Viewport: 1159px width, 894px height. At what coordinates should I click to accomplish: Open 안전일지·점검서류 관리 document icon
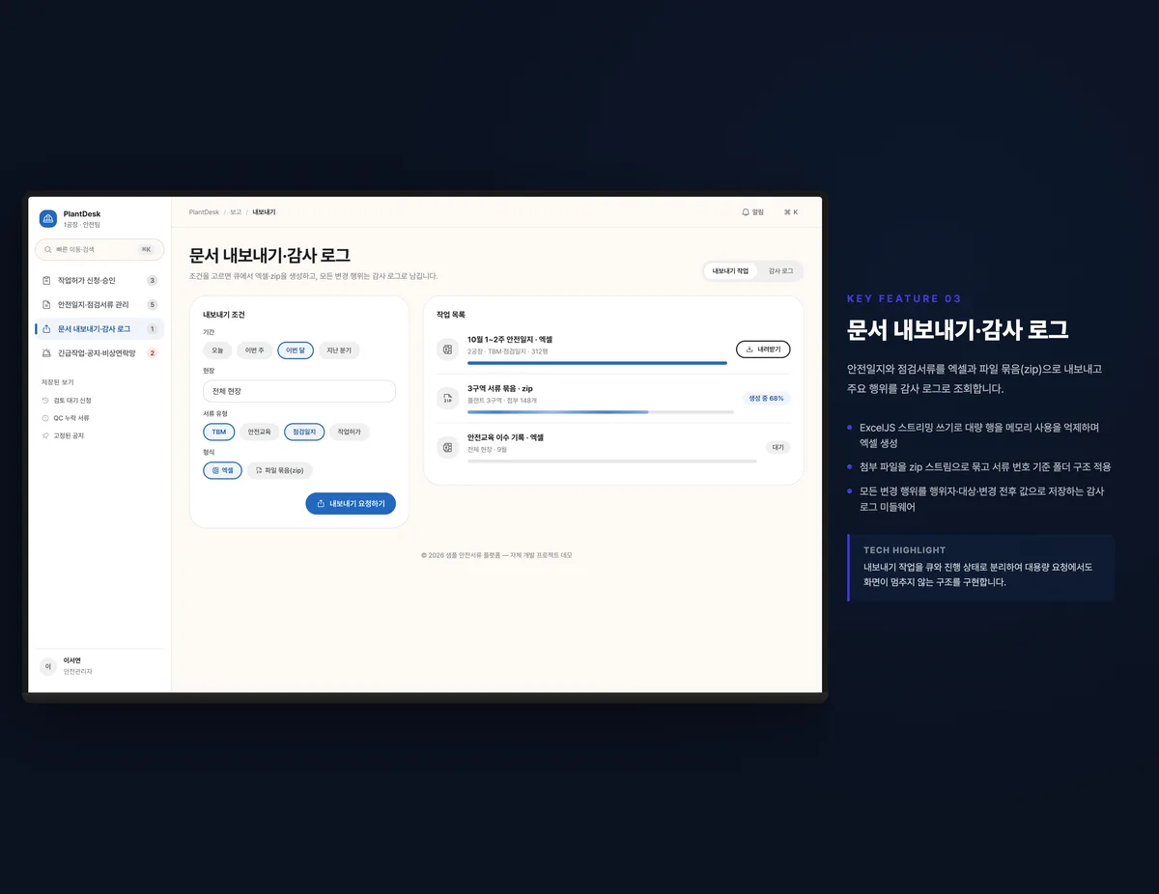(47, 305)
